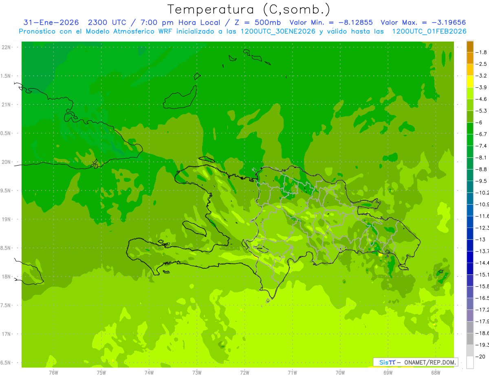The height and width of the screenshot is (378, 489).
Task: Click the '-8.1' colorbar value
Action: (481, 157)
